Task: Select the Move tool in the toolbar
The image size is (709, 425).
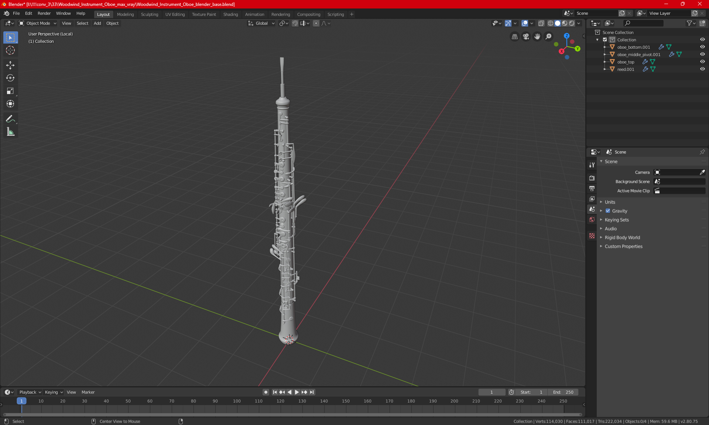Action: (x=10, y=65)
